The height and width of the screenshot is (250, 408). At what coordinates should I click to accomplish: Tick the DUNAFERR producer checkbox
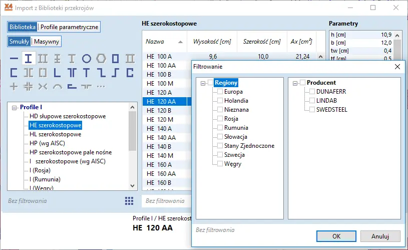pos(312,92)
